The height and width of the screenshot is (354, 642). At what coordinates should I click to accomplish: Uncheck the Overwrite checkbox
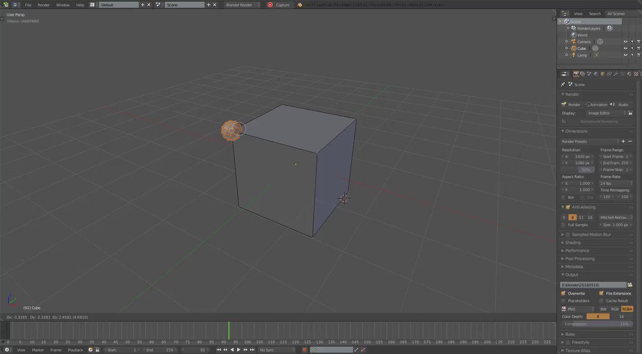click(x=563, y=293)
